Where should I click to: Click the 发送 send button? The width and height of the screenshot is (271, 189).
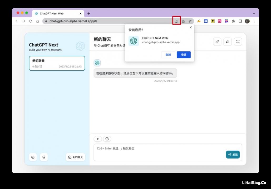tap(233, 155)
